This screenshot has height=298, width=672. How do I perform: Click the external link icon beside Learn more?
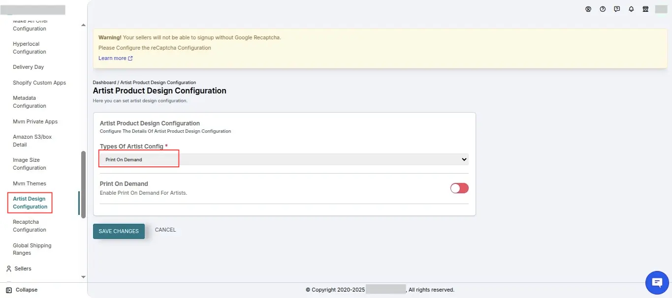coord(130,58)
